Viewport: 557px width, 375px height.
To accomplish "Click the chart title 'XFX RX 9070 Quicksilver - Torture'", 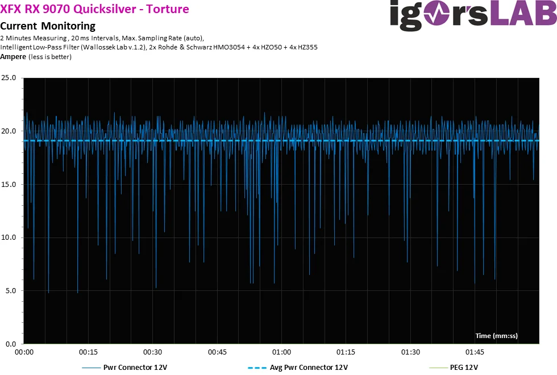I will [x=94, y=9].
